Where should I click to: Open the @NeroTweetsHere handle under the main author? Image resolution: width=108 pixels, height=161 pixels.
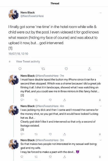(32, 16)
